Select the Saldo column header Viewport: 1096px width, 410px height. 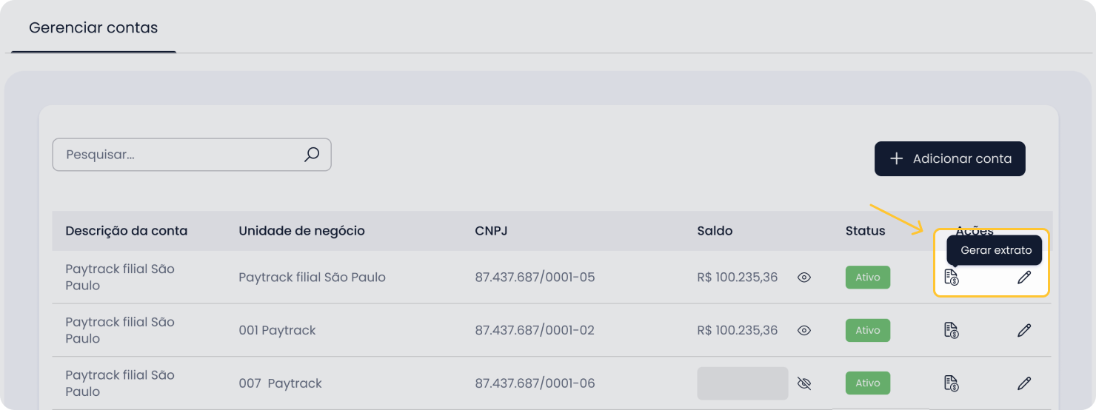715,231
